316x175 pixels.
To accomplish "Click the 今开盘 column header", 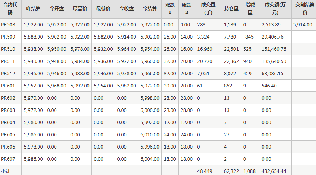I will [x=56, y=9].
